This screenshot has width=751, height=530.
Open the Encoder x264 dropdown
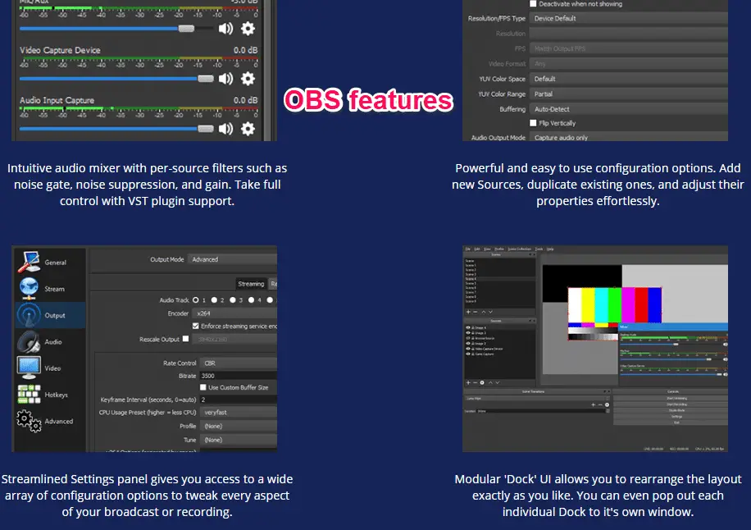coord(234,313)
